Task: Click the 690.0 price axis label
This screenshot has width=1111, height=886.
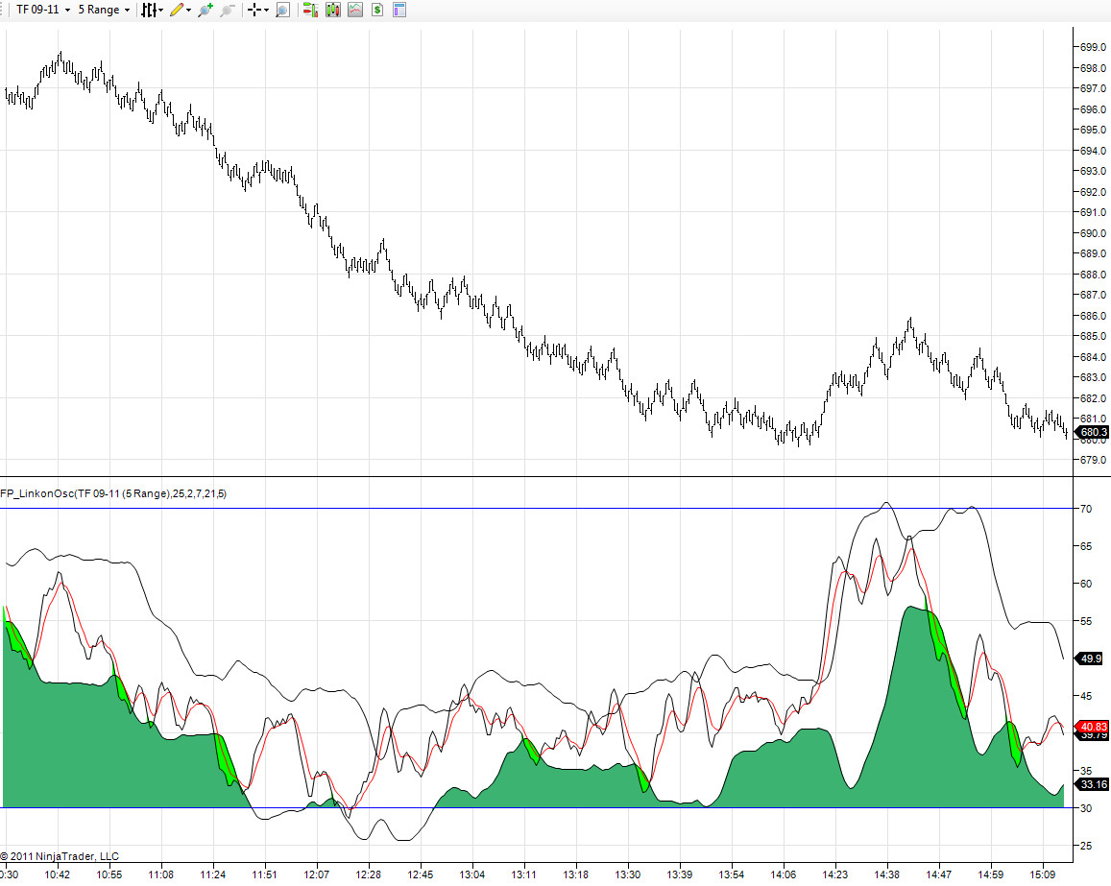Action: (1094, 233)
